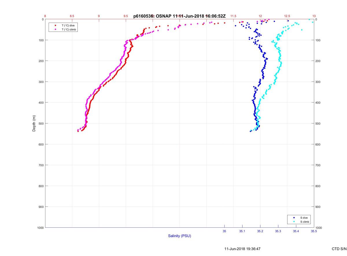The height and width of the screenshot is (256, 347).
Task: Click the red '13' temperature tick label
Action: coord(314,16)
